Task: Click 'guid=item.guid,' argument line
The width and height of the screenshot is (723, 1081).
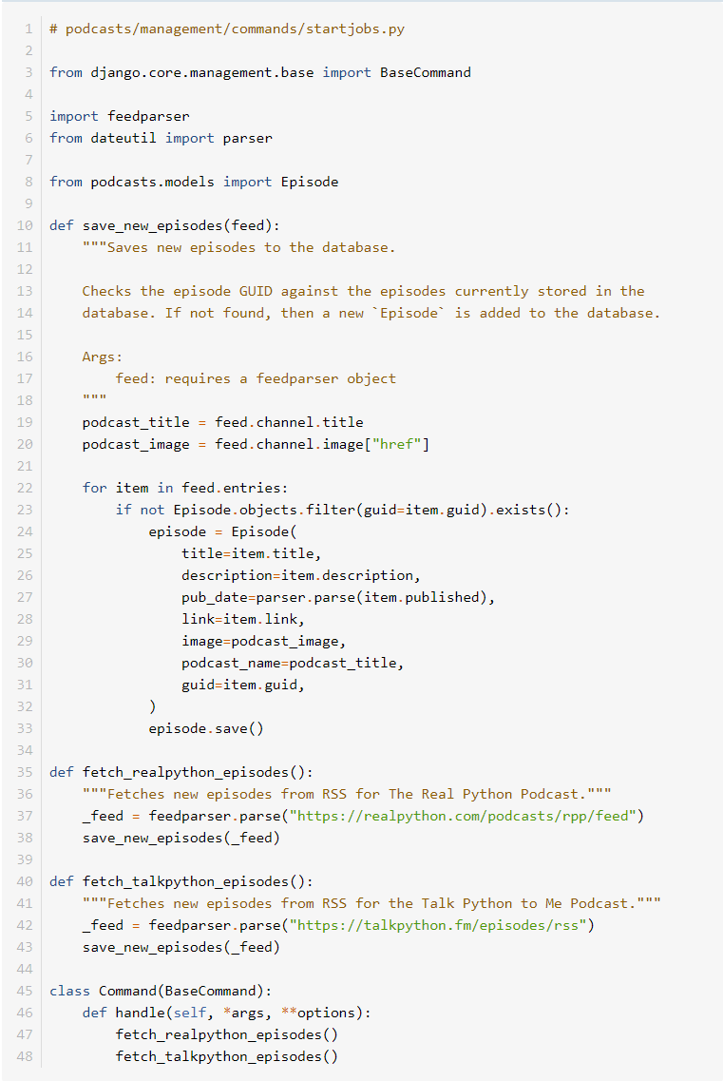Action: pyautogui.click(x=243, y=685)
